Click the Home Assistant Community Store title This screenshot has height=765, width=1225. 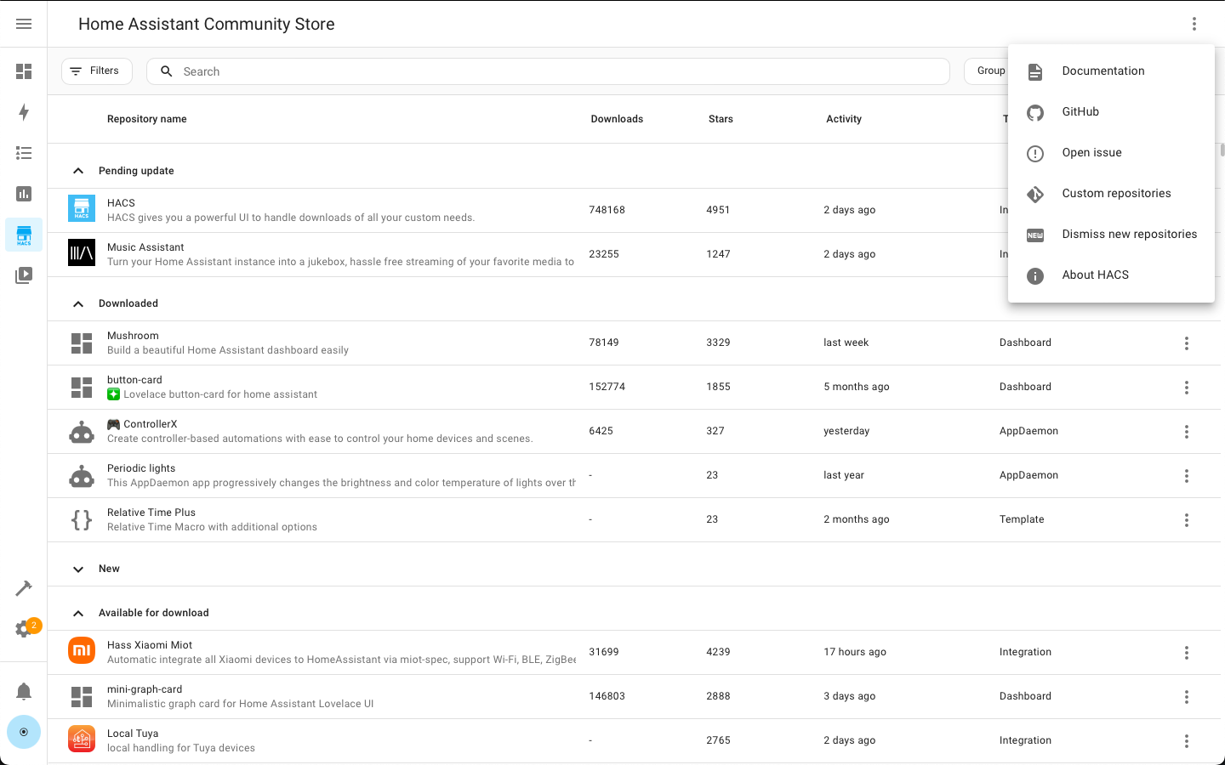click(x=207, y=24)
